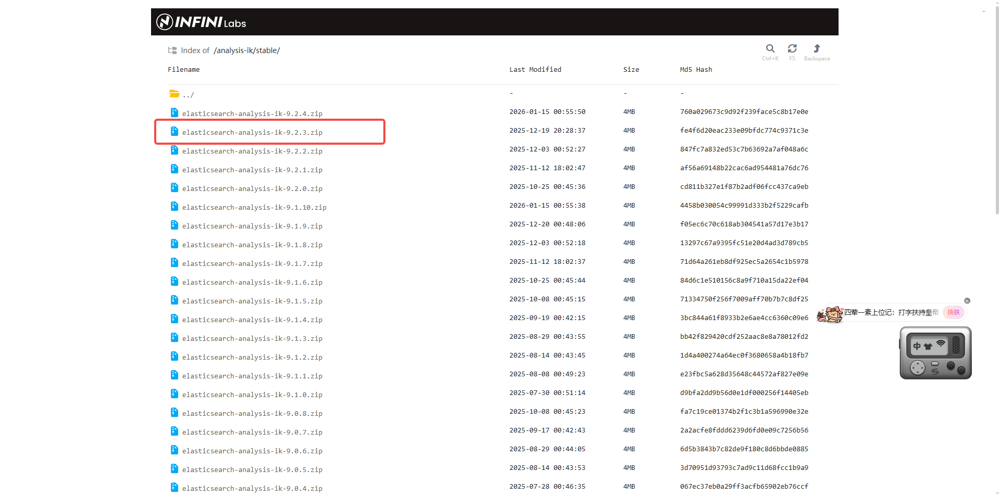The height and width of the screenshot is (496, 1000).
Task: Click the Size column header
Action: click(631, 69)
